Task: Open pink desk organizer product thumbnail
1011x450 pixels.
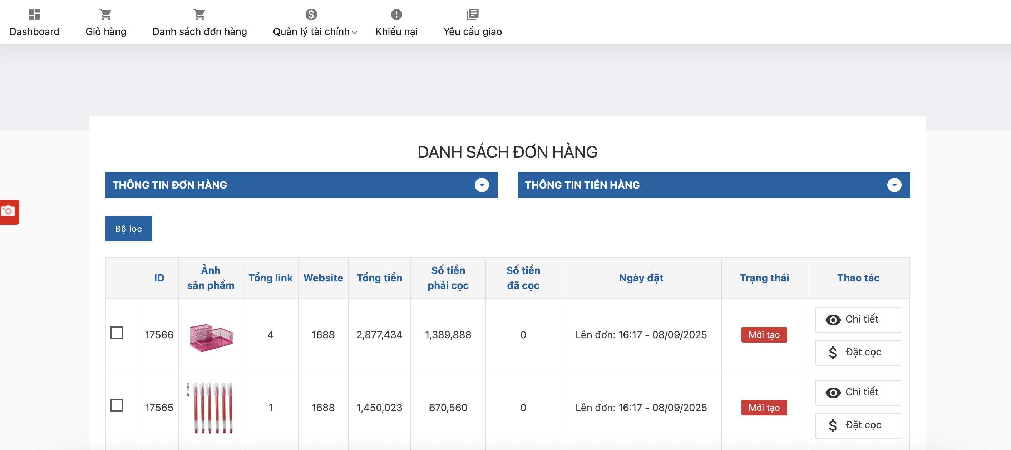Action: [211, 337]
